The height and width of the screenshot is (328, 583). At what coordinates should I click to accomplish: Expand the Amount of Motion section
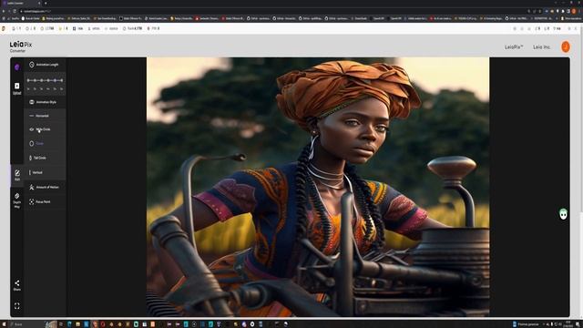pos(45,187)
